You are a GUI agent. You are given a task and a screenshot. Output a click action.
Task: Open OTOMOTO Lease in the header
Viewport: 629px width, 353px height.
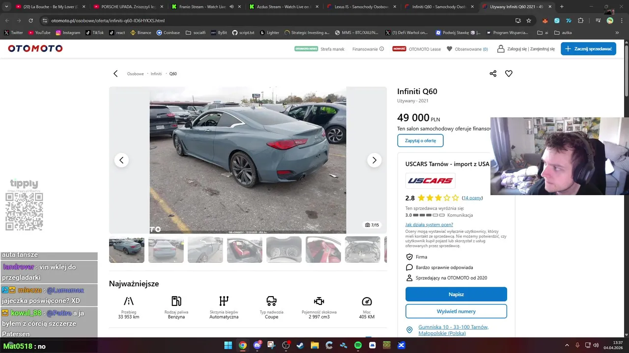click(x=417, y=49)
